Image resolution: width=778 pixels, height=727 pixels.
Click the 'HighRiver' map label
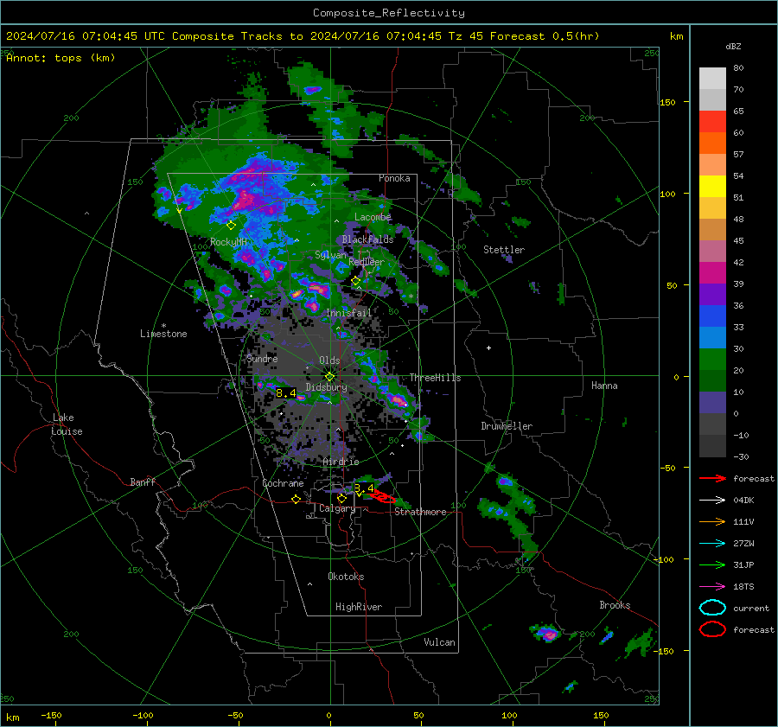(x=359, y=607)
